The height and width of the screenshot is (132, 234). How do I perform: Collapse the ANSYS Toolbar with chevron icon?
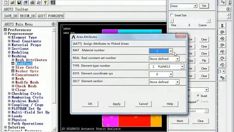point(228,9)
